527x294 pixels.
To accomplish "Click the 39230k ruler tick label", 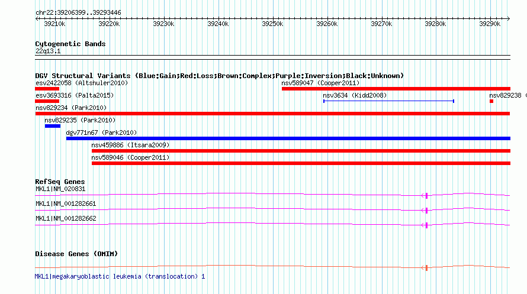I will 163,24.
